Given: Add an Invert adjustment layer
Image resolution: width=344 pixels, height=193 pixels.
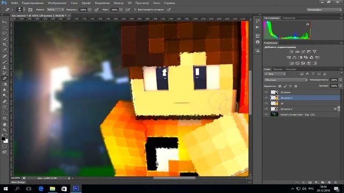Looking at the screenshot, I should tap(291, 63).
